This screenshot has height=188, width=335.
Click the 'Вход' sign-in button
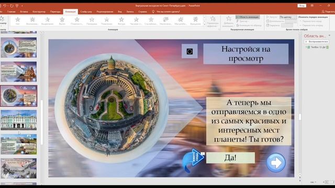(301, 6)
